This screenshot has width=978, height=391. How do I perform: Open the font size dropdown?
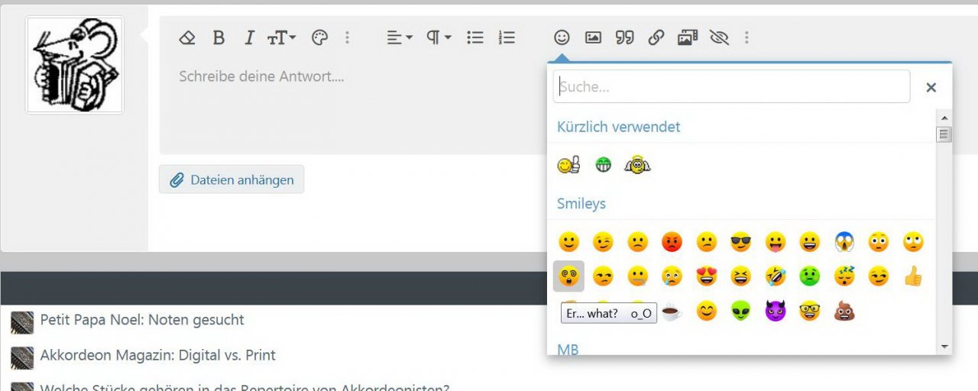[281, 37]
